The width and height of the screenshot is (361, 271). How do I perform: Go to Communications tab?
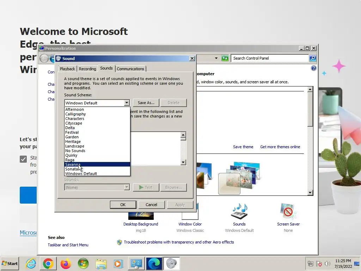tap(130, 69)
